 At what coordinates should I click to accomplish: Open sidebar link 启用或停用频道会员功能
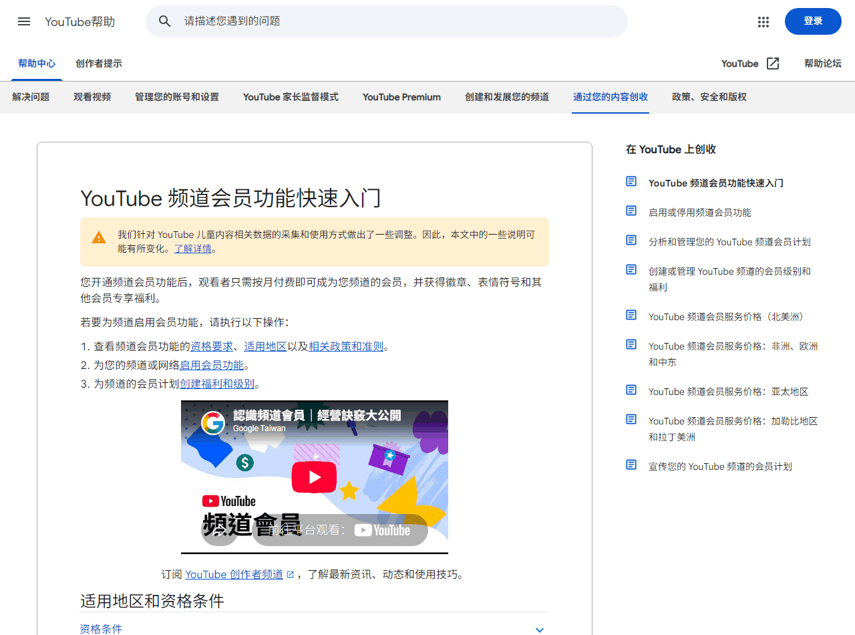[700, 213]
